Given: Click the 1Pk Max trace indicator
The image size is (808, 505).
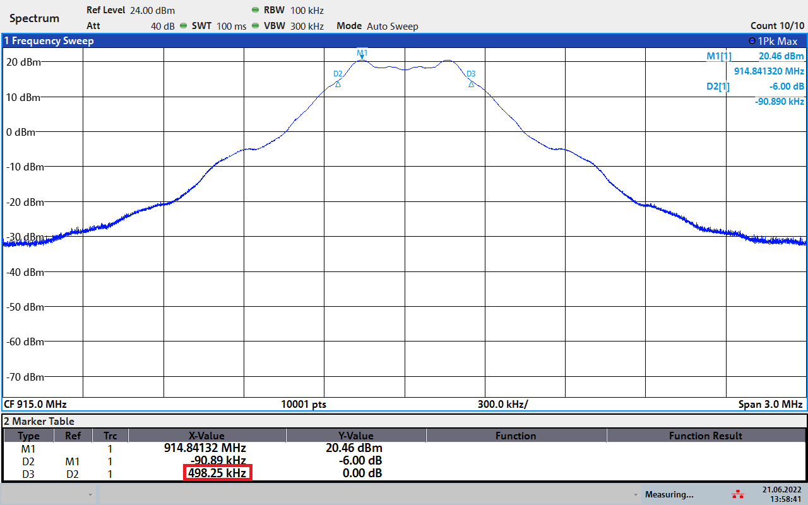Looking at the screenshot, I should click(x=773, y=41).
